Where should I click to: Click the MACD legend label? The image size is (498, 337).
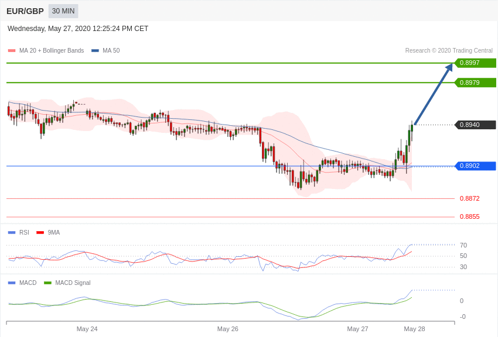point(28,283)
